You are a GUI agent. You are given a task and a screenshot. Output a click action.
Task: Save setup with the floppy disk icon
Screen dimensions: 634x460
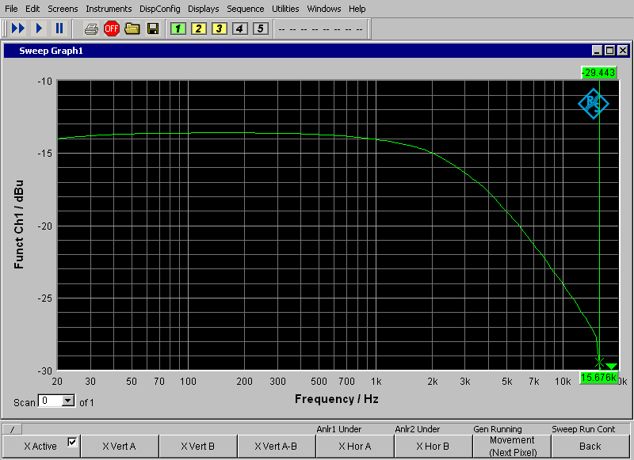pos(153,29)
